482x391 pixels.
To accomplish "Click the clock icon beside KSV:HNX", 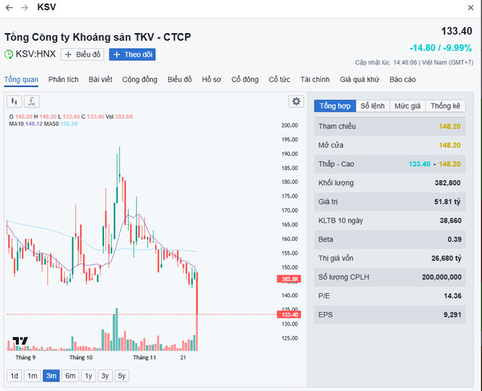I will (9, 54).
